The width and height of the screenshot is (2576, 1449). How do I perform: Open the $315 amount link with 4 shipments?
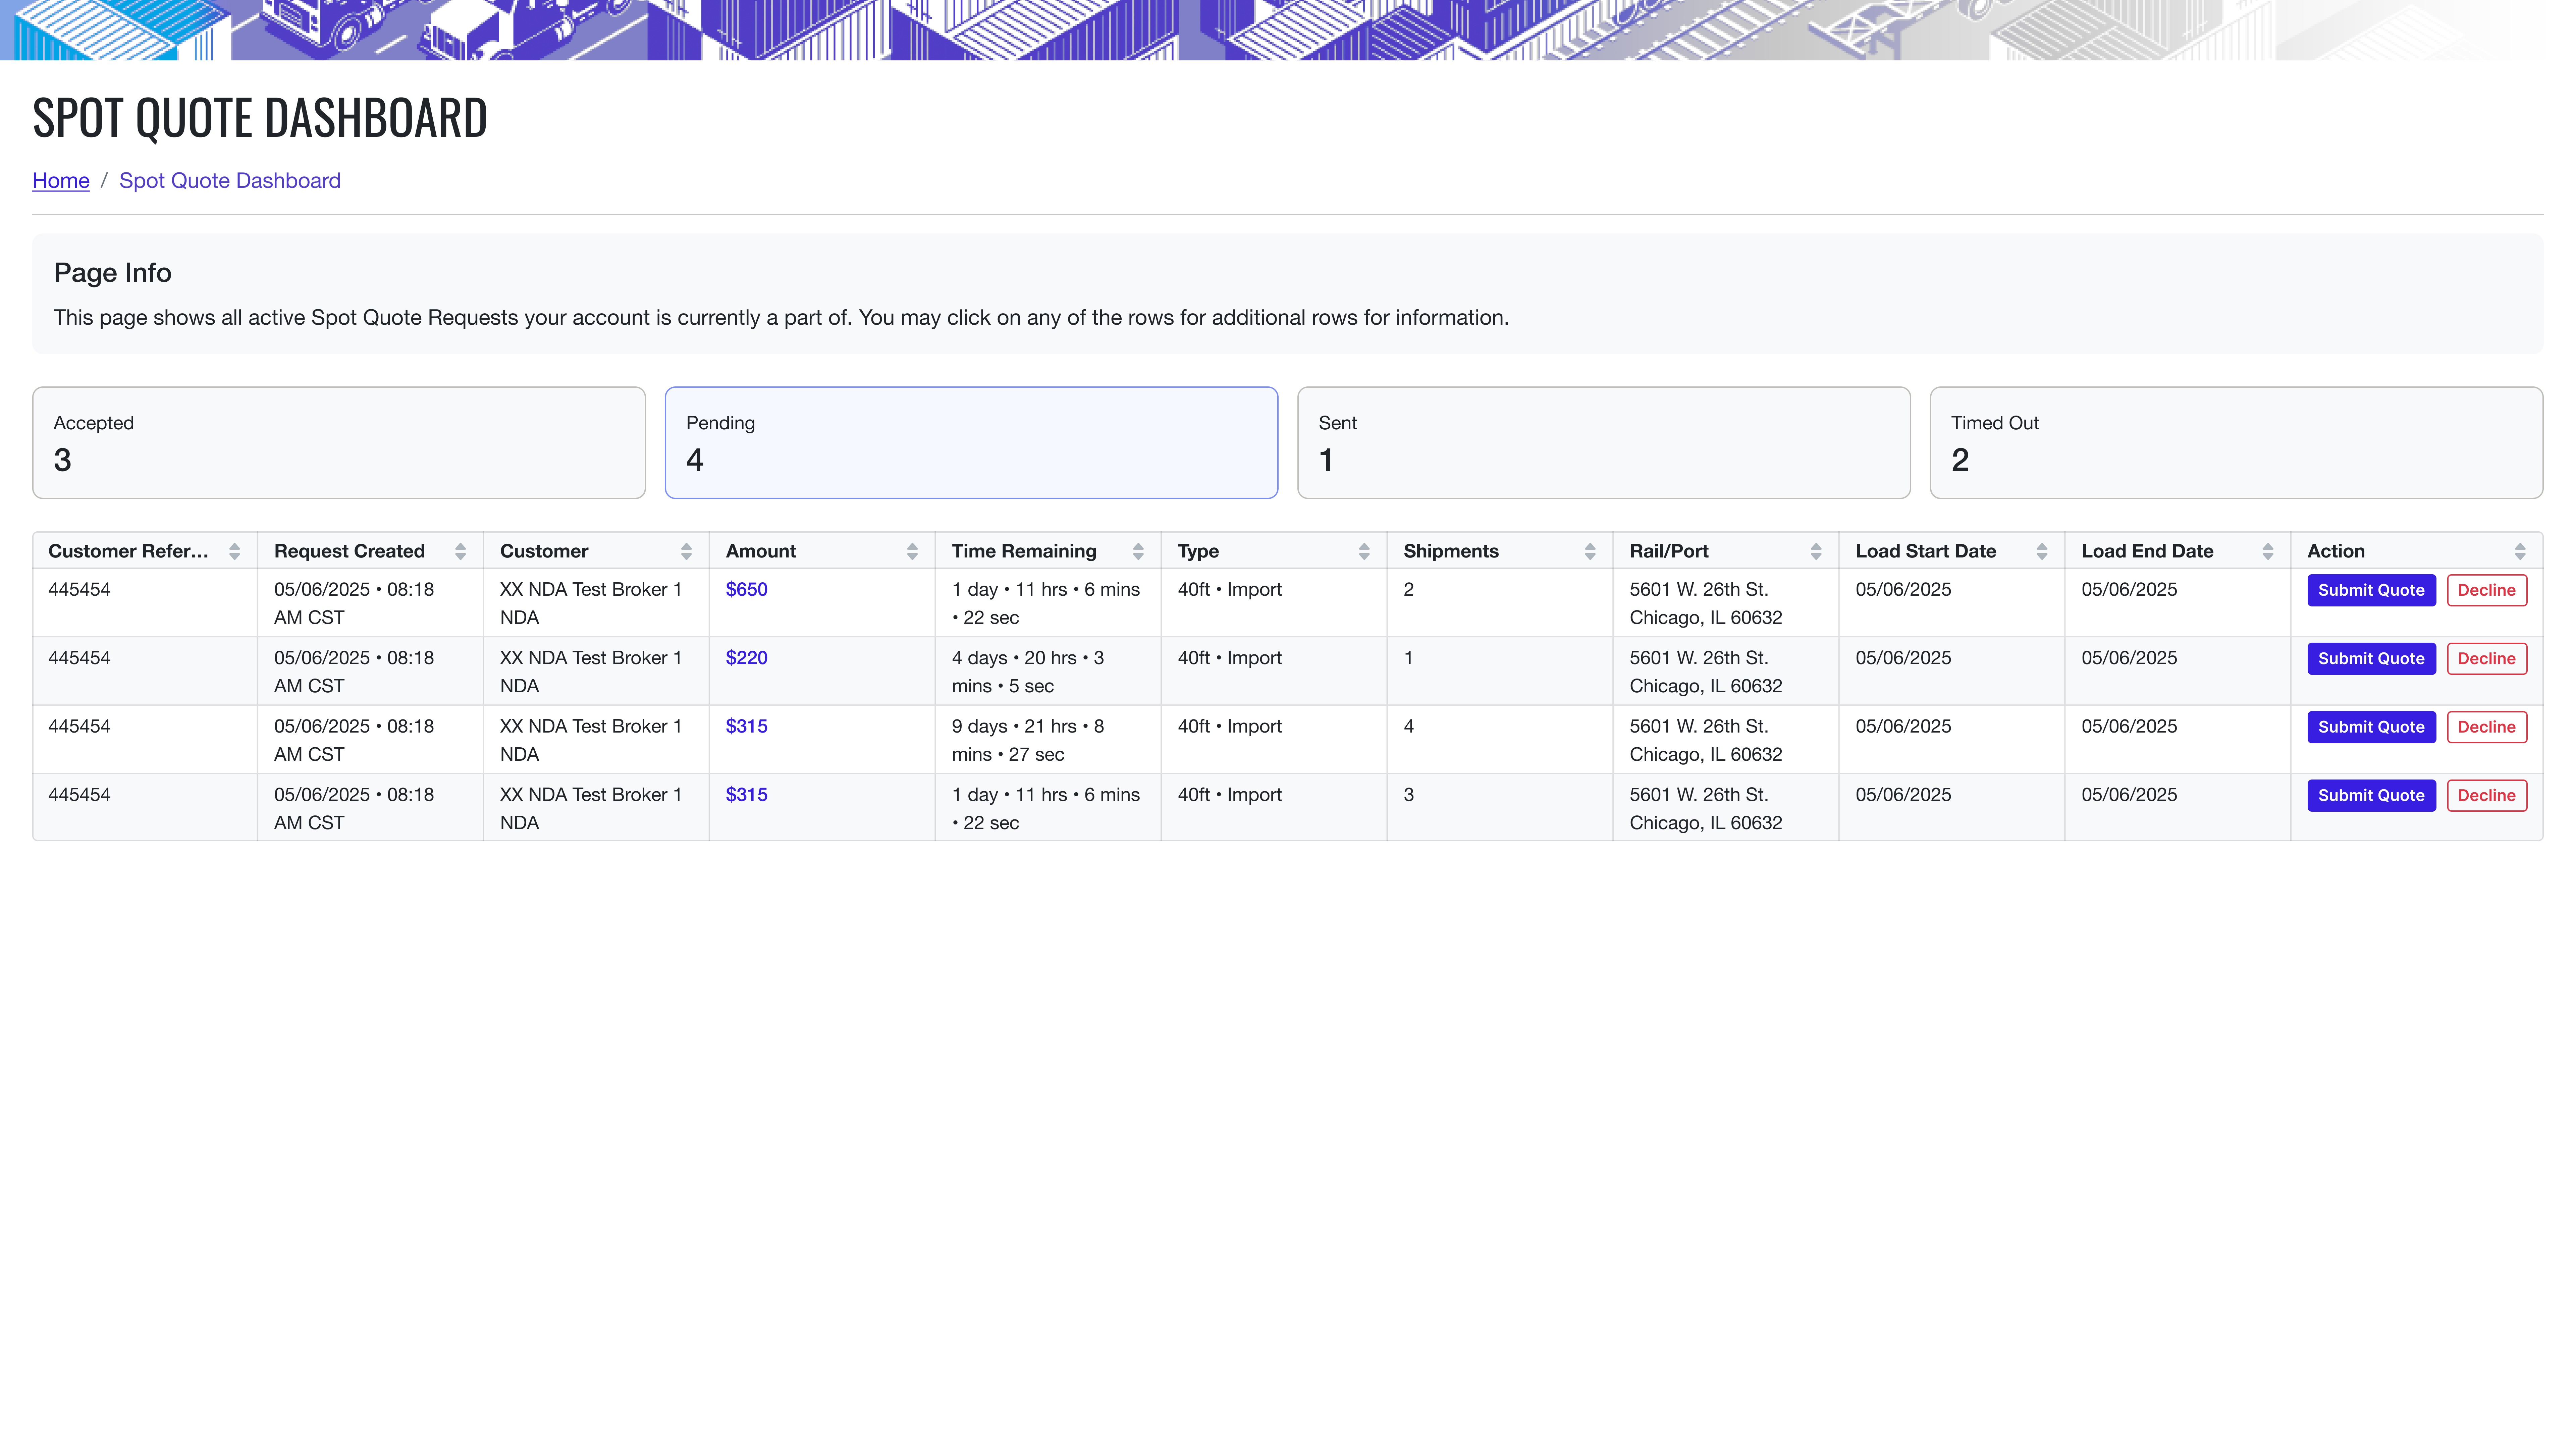pyautogui.click(x=746, y=726)
